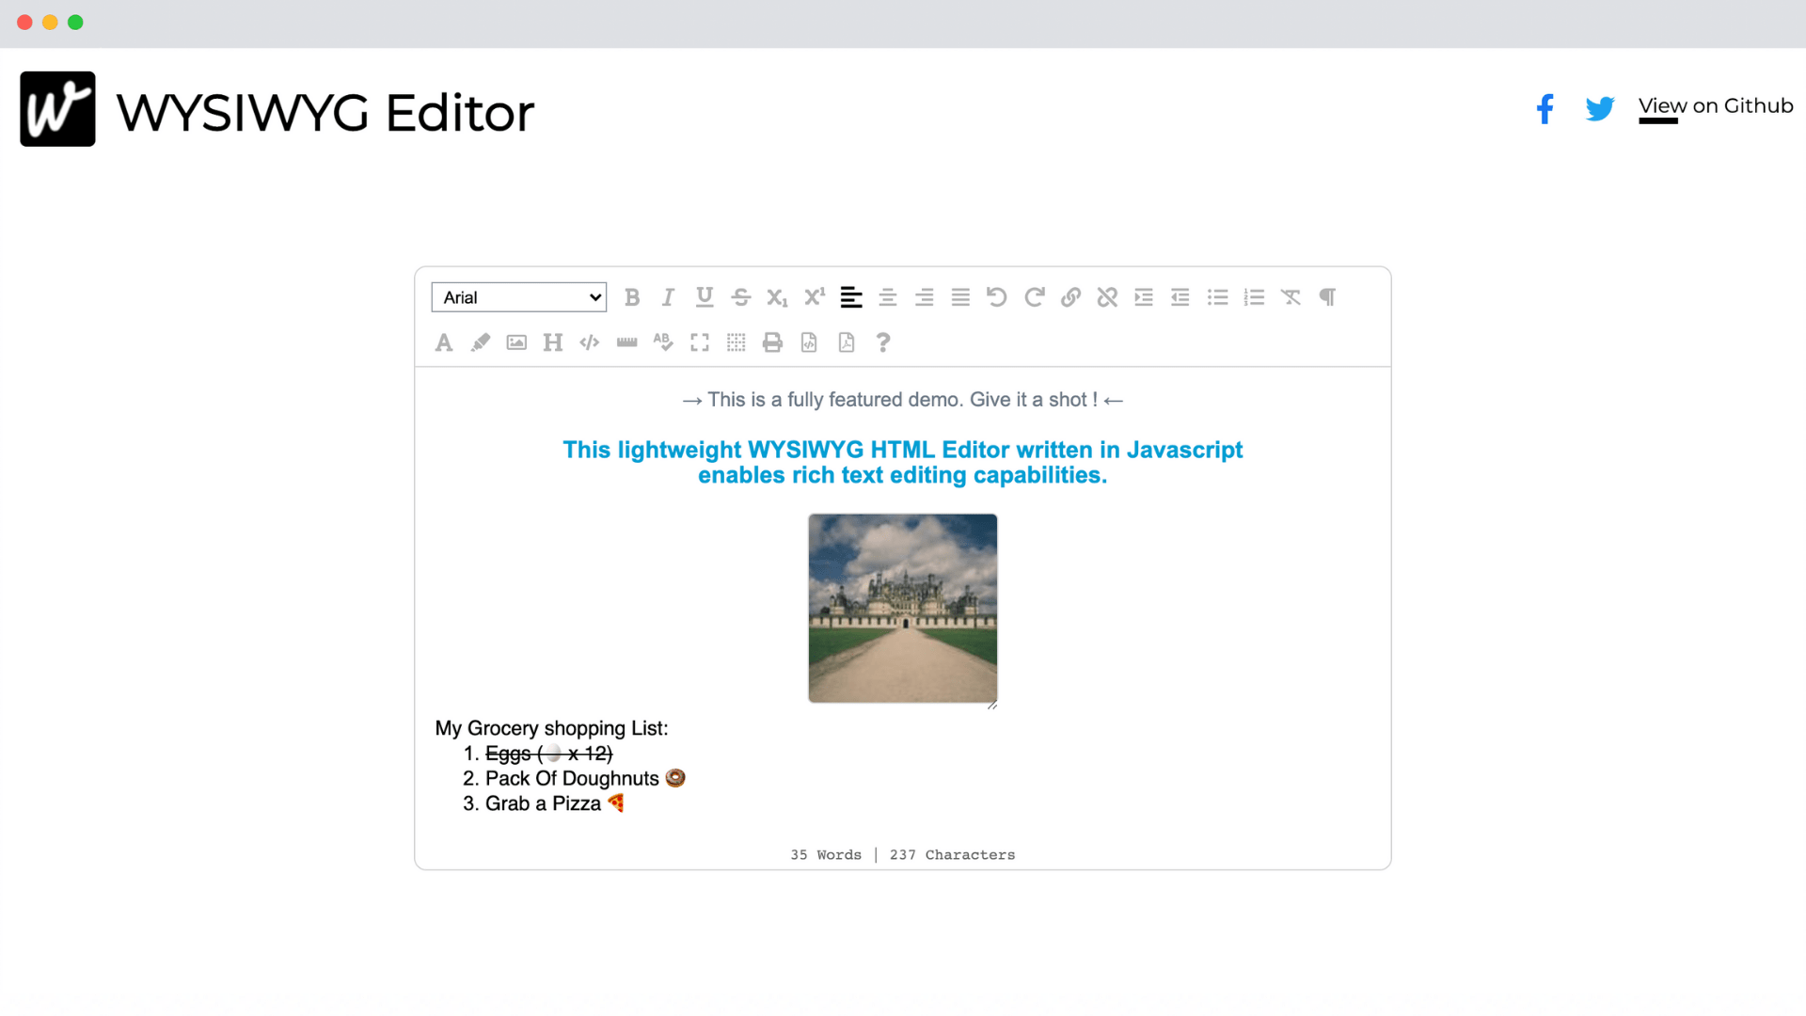
Task: Click the WYSIWYG Editor logo
Action: (x=57, y=109)
